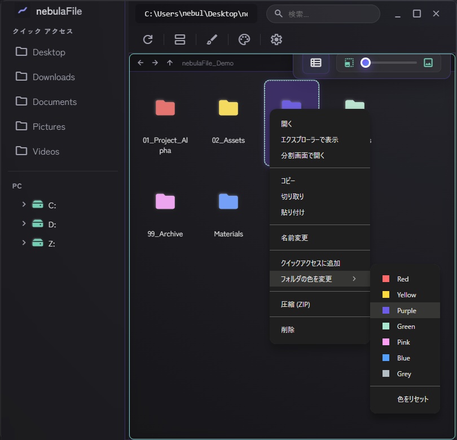Select the yellow 02_Assets folder
This screenshot has width=457, height=440.
(228, 108)
